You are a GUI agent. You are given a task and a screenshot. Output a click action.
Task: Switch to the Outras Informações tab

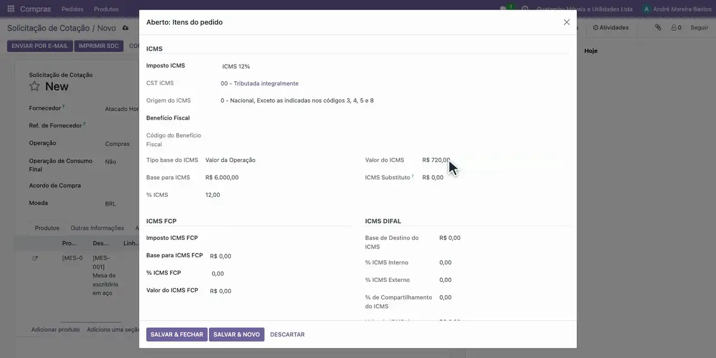click(x=97, y=228)
